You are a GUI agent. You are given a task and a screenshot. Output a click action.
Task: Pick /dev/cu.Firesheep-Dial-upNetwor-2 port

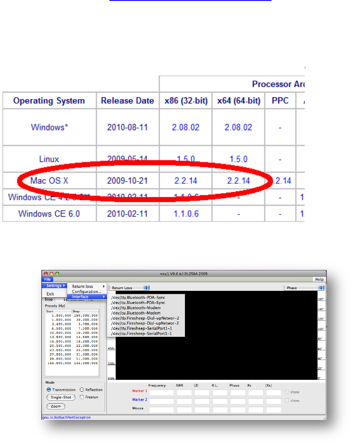coord(145,323)
